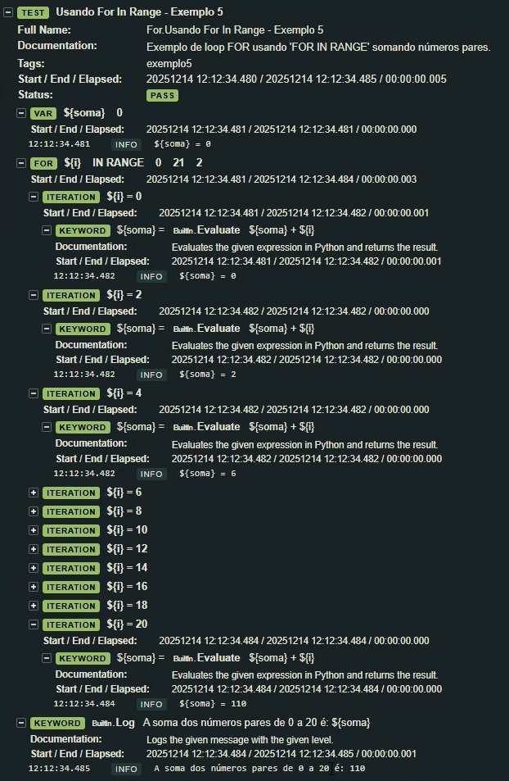Collapse the VAR ${soma} section
Screen dimensions: 509x781
tap(21, 113)
